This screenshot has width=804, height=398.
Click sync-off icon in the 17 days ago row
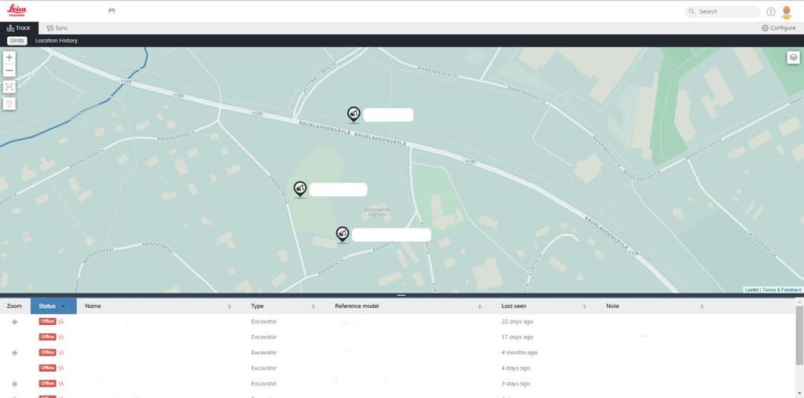click(x=61, y=337)
